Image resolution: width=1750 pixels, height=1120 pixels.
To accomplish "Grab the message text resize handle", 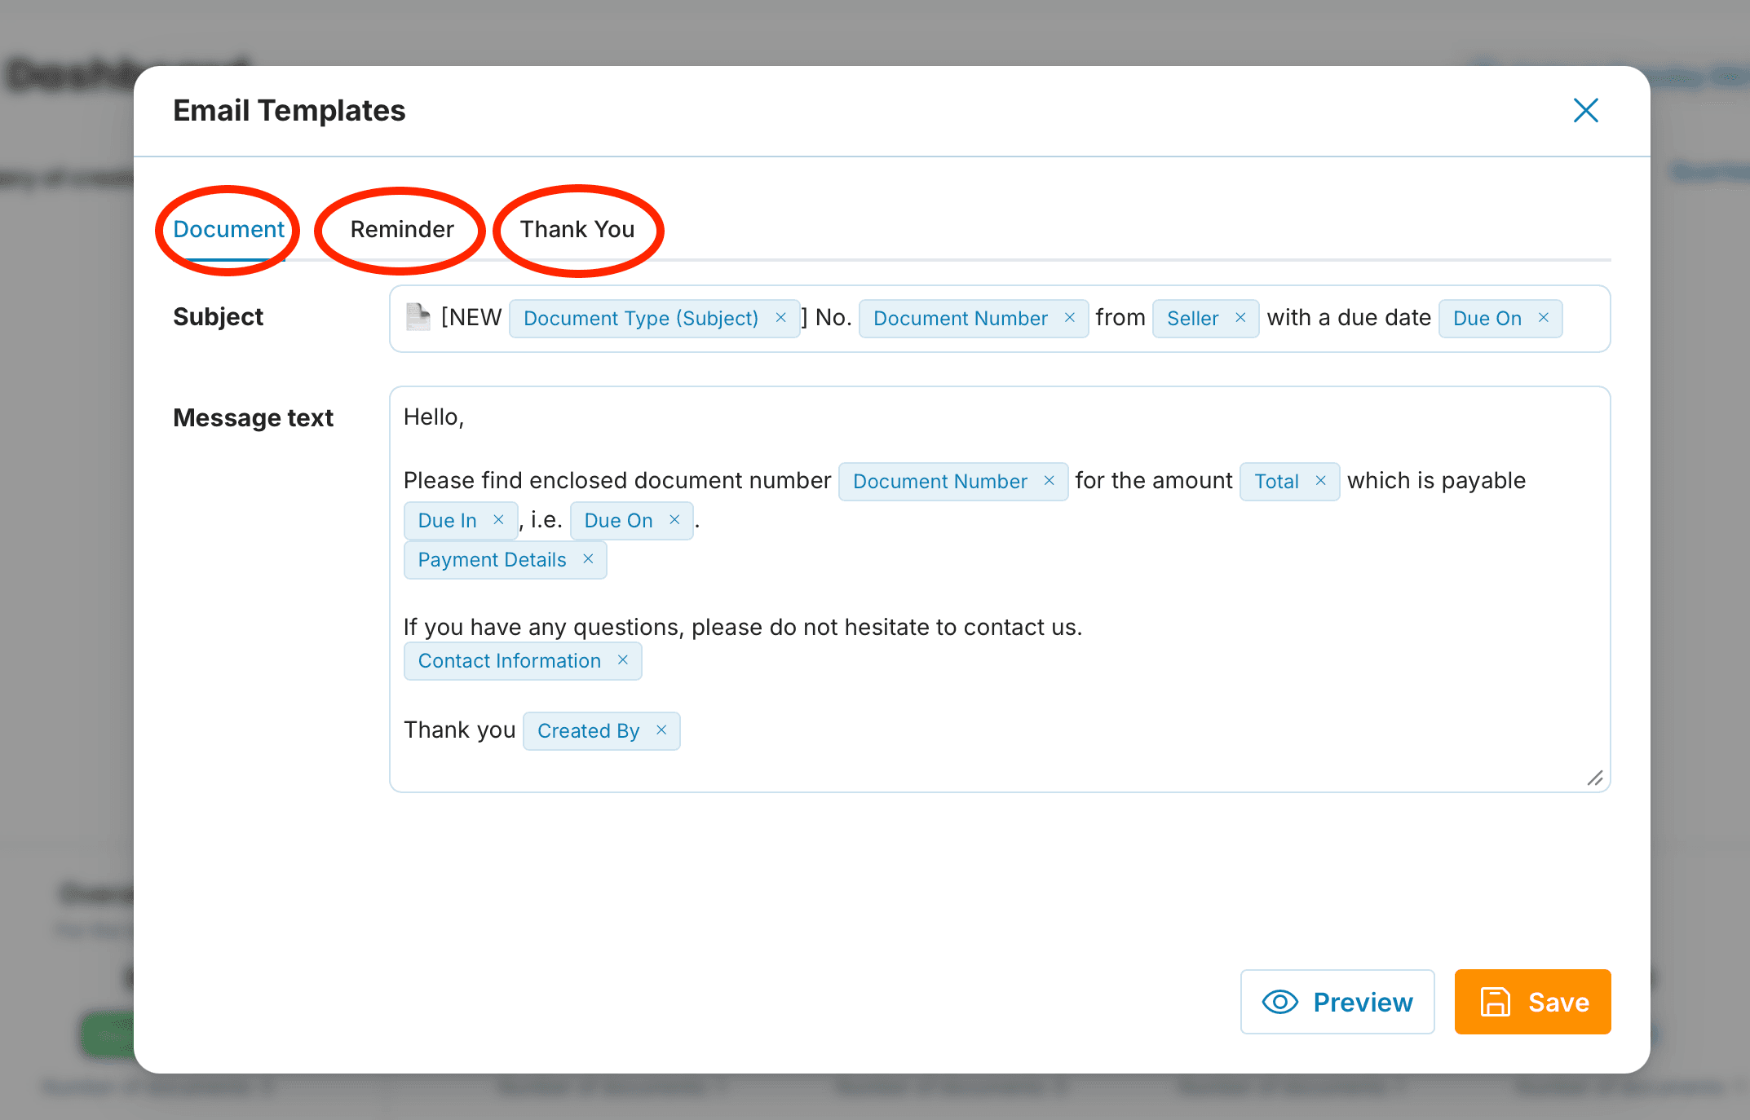I will pos(1595,778).
